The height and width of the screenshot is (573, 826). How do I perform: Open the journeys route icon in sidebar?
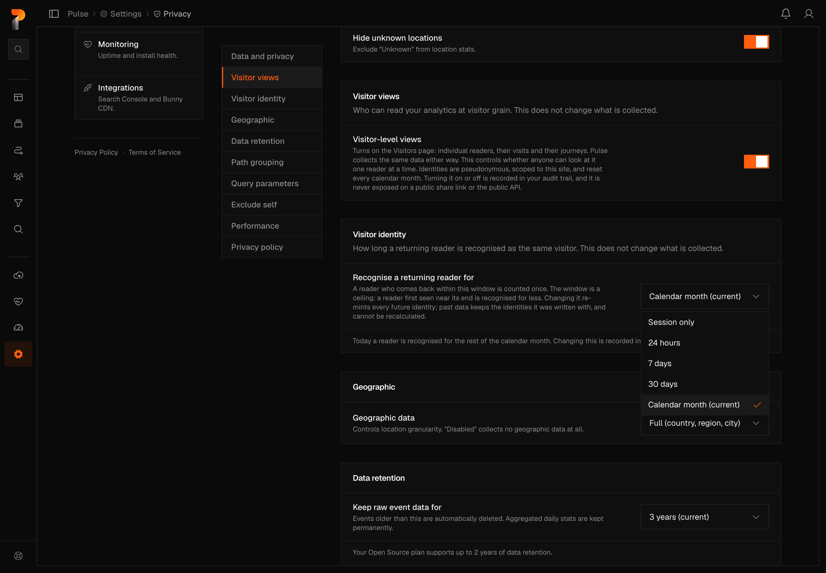click(x=18, y=150)
